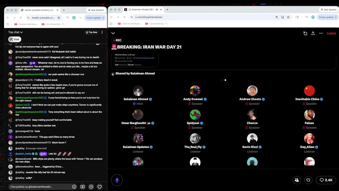The image size is (339, 191).
Task: Click profile avatar S in YouTube window
Action: point(74,18)
